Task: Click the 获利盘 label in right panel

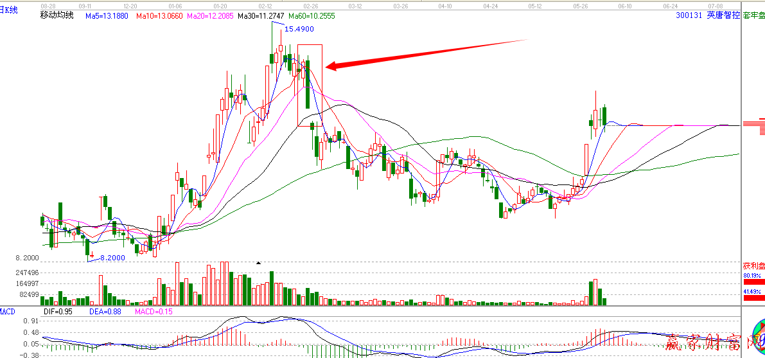Action: [753, 265]
